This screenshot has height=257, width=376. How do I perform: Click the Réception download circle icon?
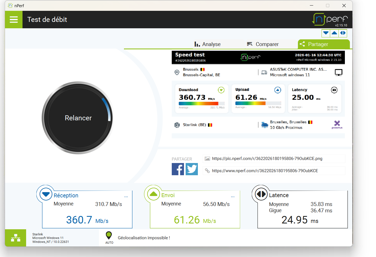(46, 194)
